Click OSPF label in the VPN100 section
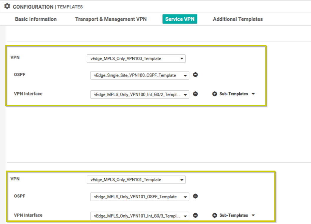This screenshot has height=224, width=311. click(20, 75)
